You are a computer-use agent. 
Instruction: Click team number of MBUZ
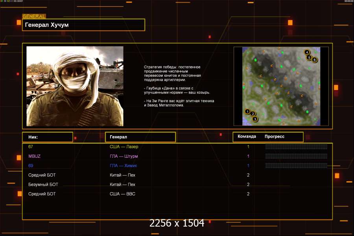point(248,156)
